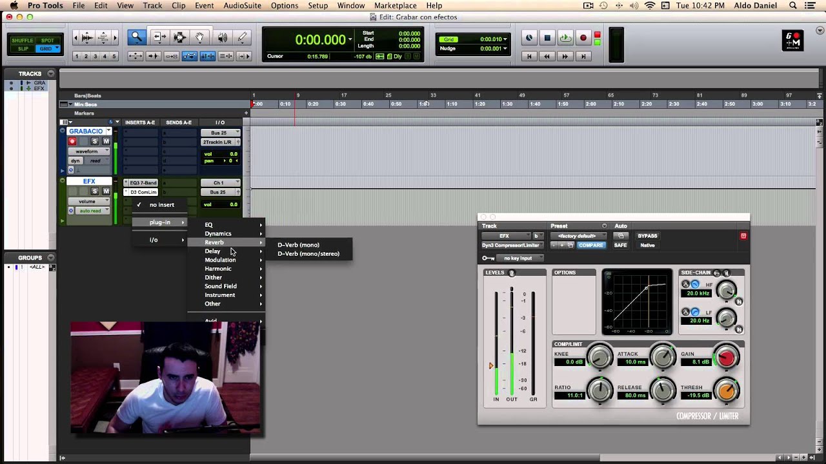Mute the EFX track
Image resolution: width=826 pixels, height=464 pixels.
point(106,191)
